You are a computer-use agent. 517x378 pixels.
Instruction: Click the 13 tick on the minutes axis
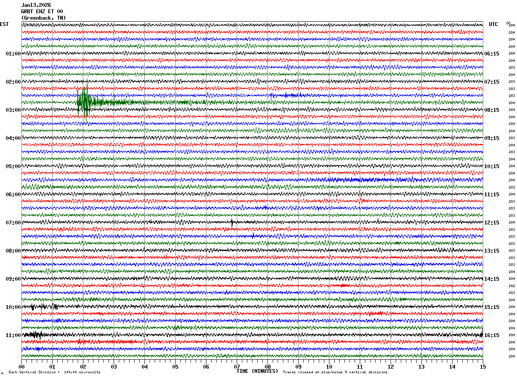[421, 366]
